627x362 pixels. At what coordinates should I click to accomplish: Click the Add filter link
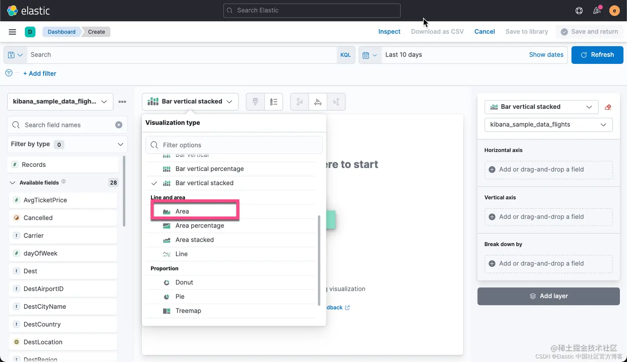tap(40, 73)
